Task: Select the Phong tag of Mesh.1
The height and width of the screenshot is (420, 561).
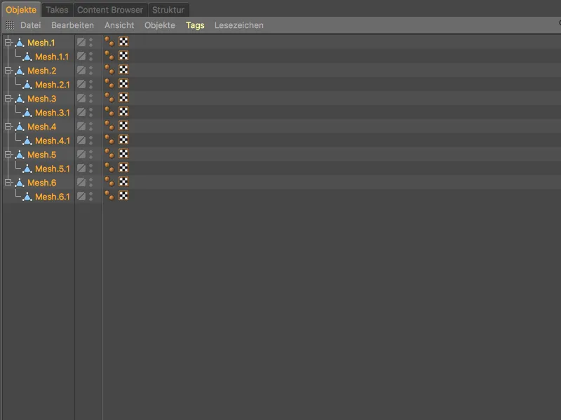Action: pos(109,42)
